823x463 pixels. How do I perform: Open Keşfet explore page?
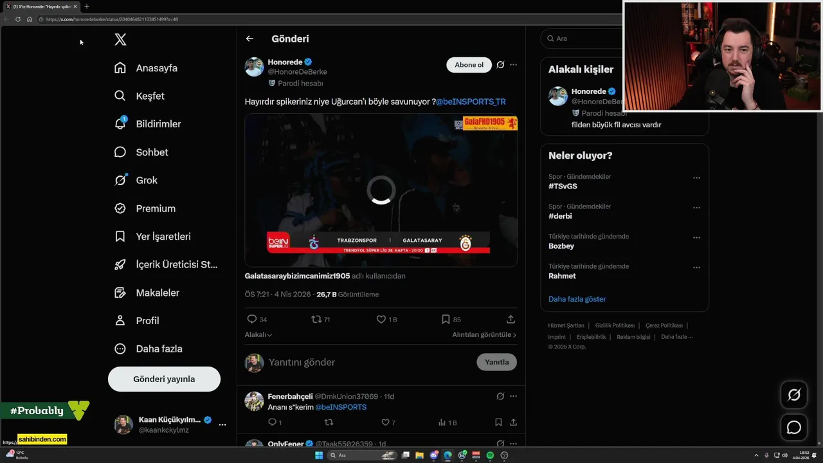coord(140,96)
